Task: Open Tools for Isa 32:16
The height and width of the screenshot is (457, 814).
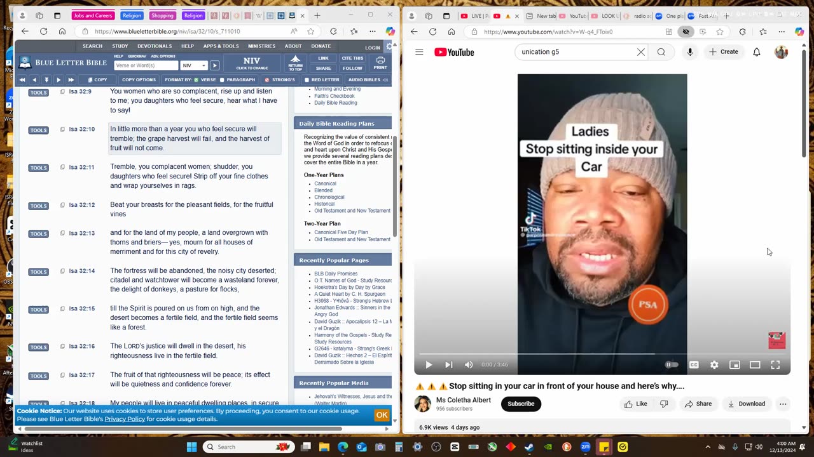Action: (x=39, y=347)
